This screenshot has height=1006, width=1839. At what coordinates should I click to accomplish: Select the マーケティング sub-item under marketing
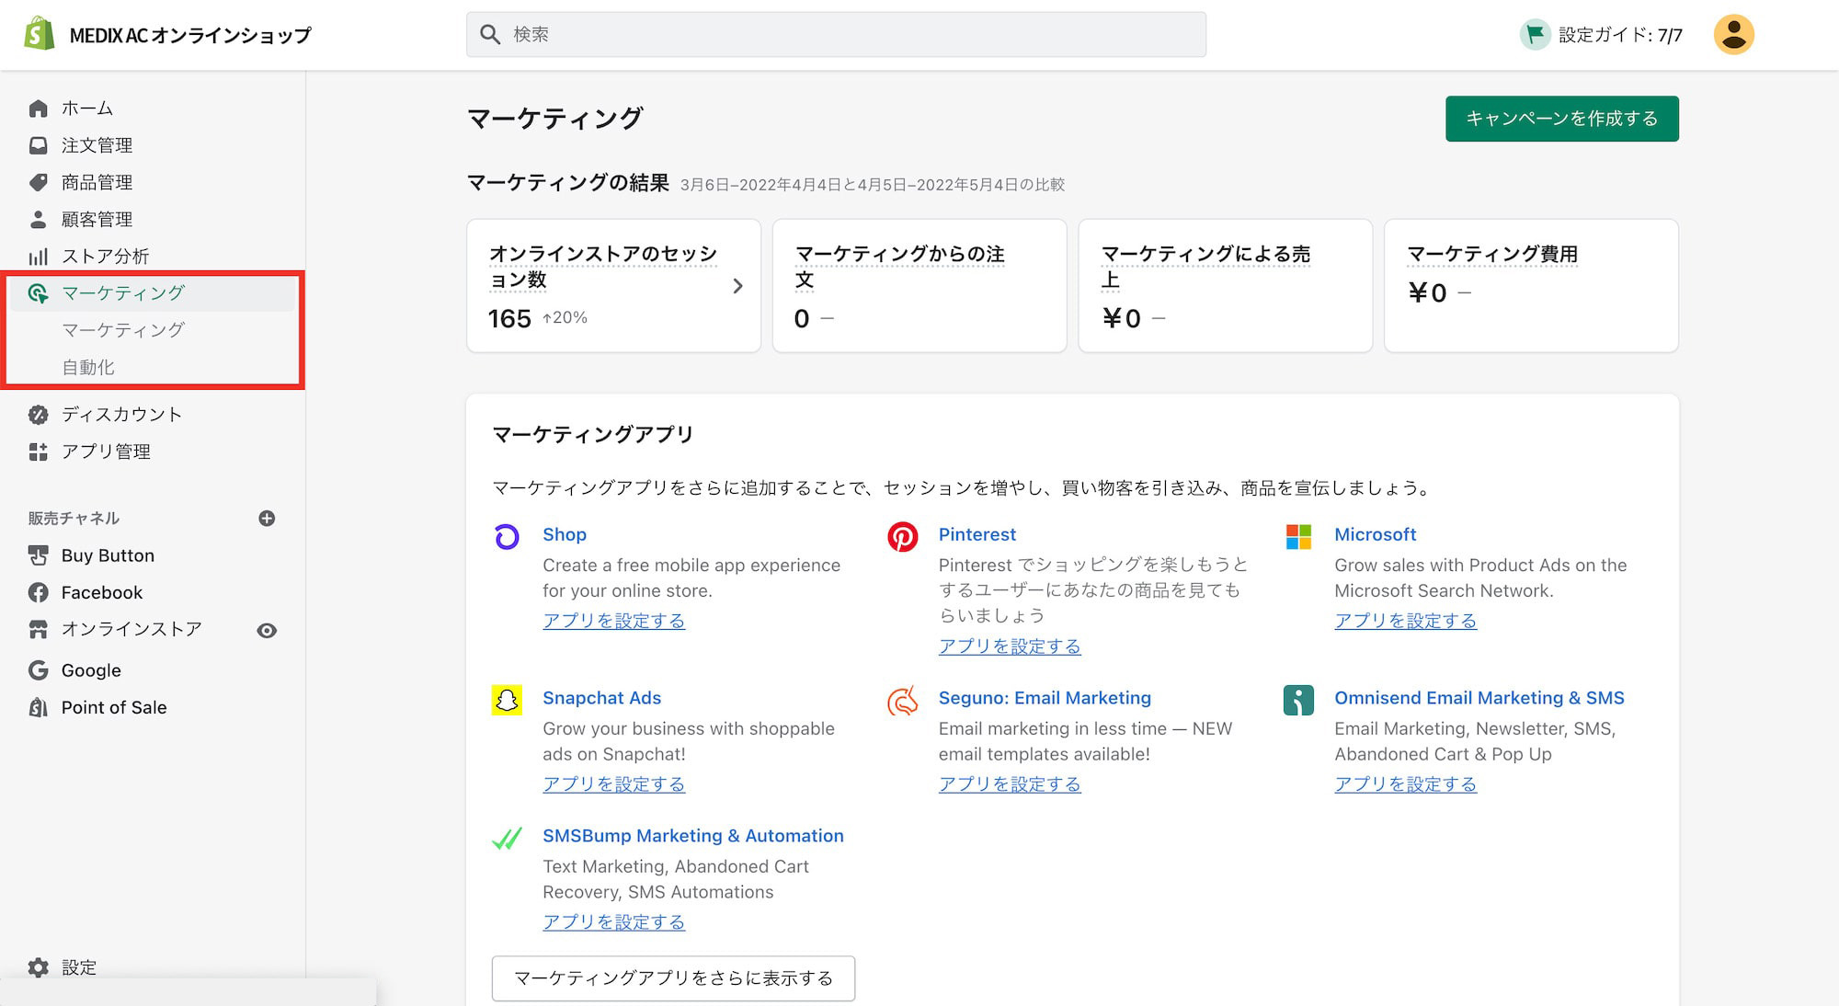(123, 330)
